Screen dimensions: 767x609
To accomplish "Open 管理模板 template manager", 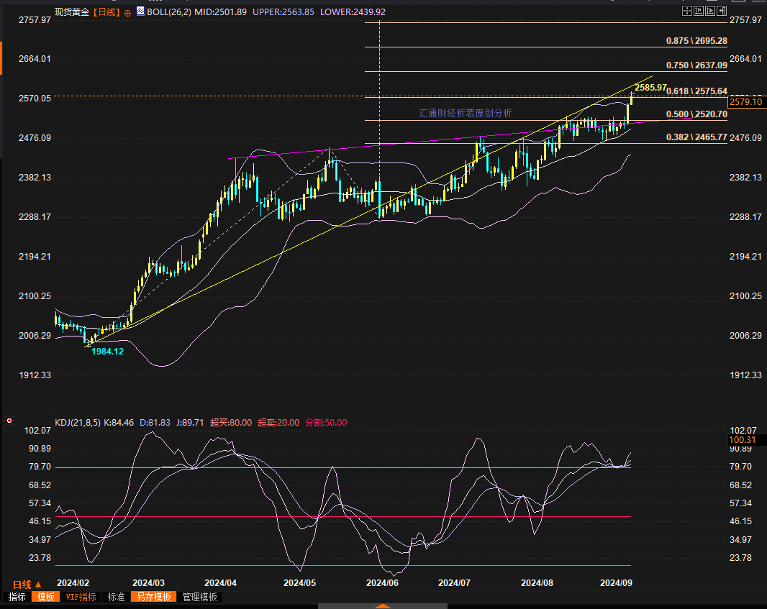I will [x=199, y=597].
